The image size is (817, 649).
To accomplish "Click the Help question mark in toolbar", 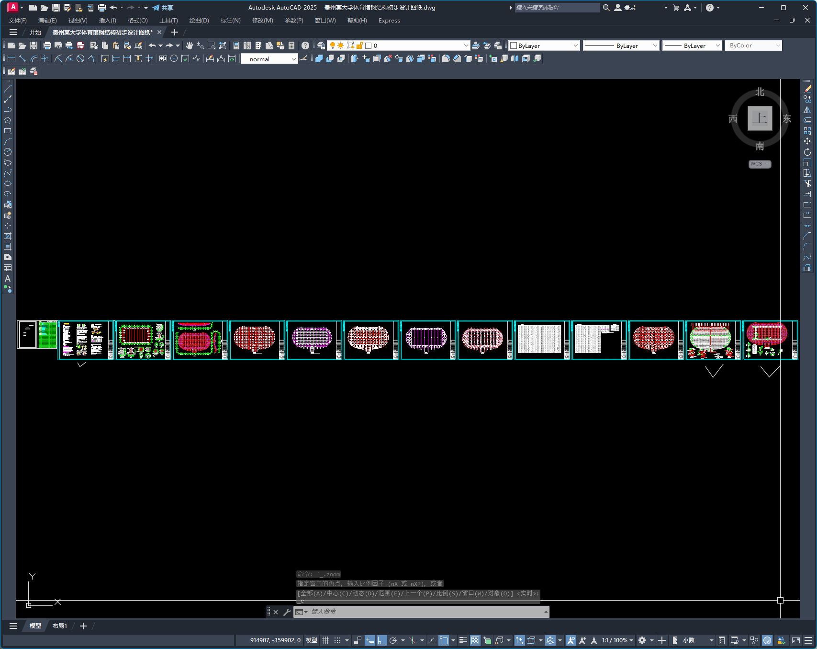I will point(305,46).
